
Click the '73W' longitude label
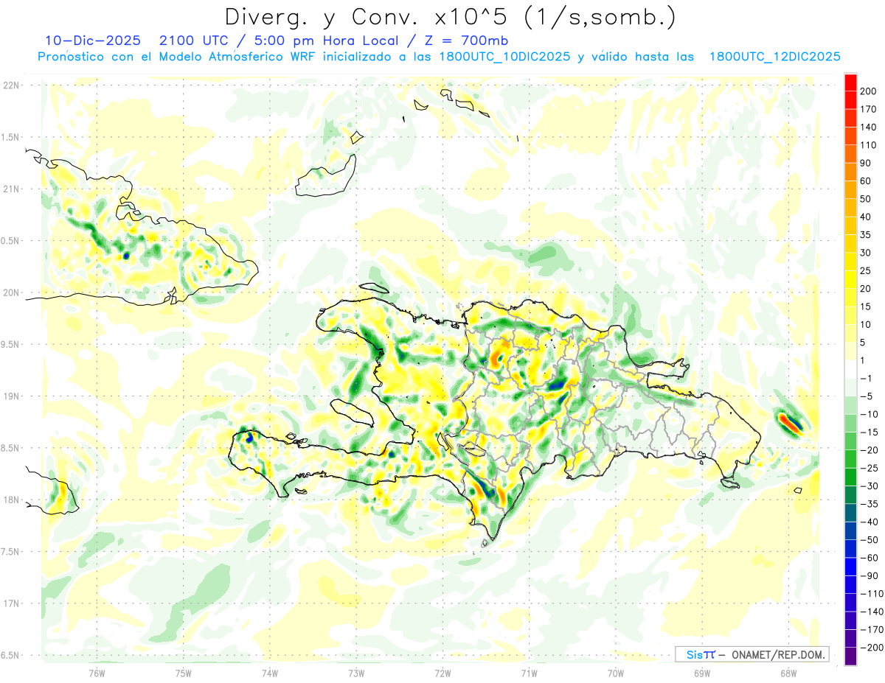356,673
